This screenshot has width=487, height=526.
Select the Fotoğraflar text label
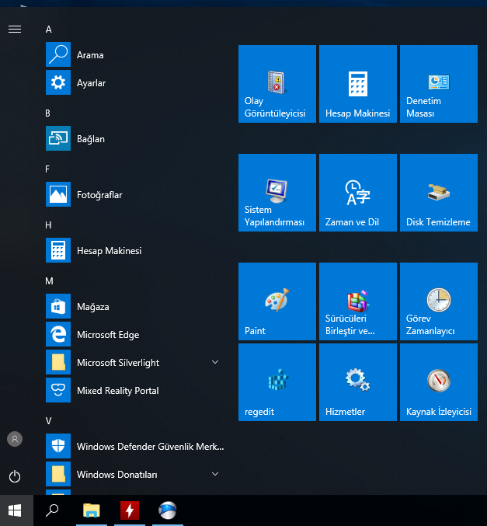tap(99, 195)
